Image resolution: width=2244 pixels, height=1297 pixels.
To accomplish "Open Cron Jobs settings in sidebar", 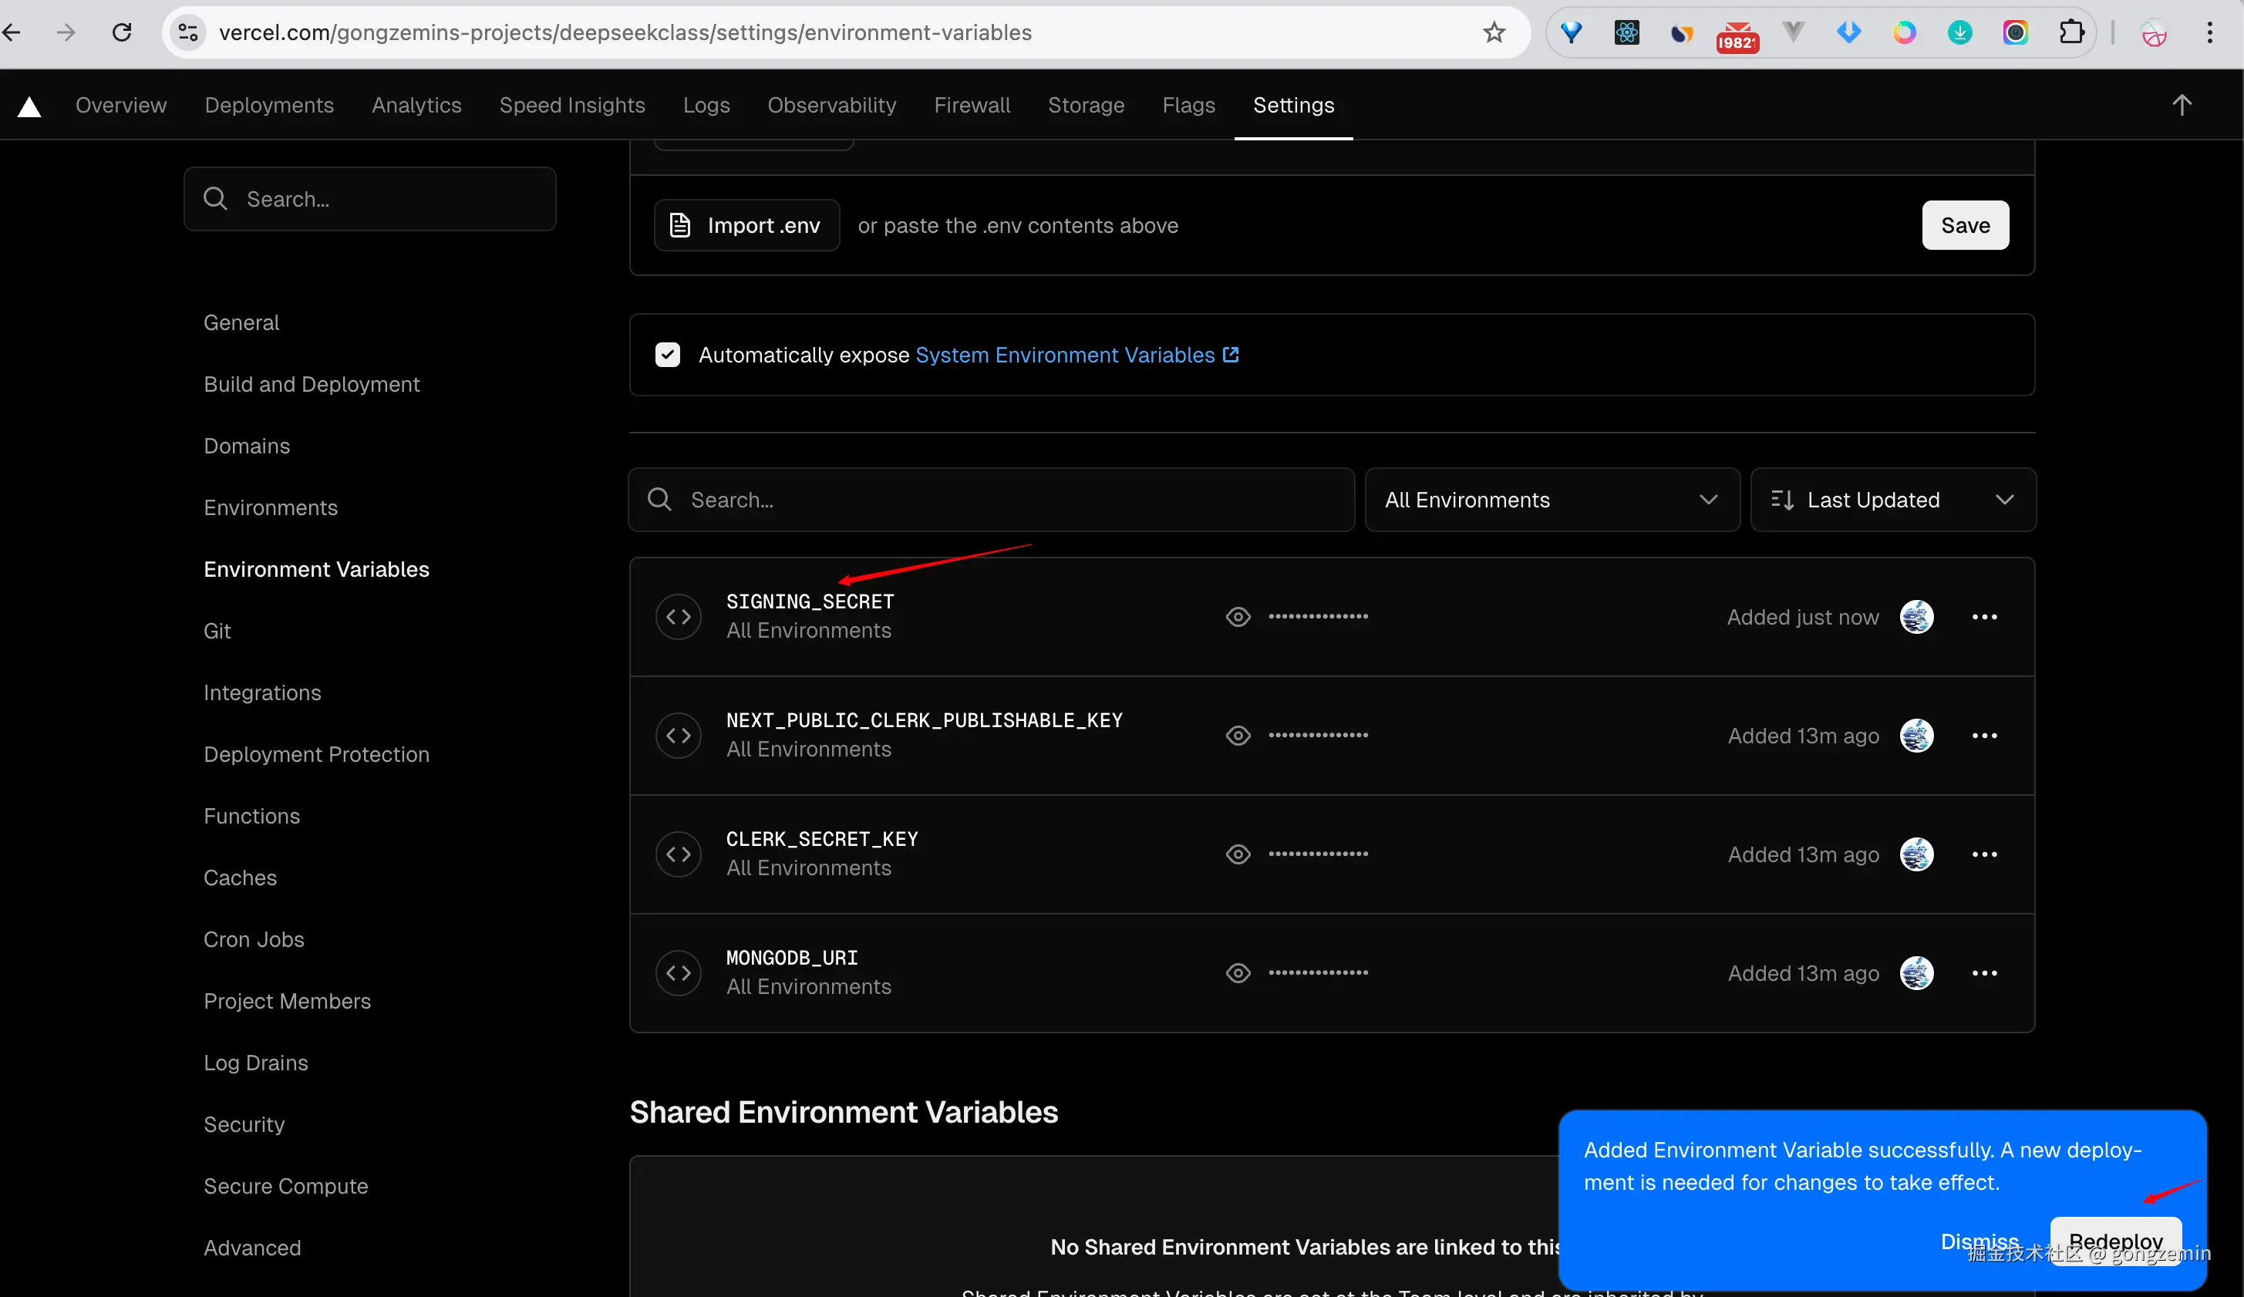I will pyautogui.click(x=254, y=939).
